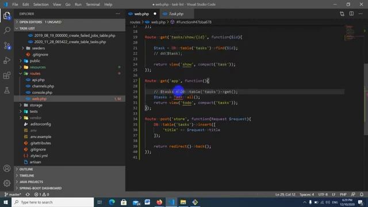
Task: Synchronize changes icon in status bar
Action: pyautogui.click(x=28, y=194)
